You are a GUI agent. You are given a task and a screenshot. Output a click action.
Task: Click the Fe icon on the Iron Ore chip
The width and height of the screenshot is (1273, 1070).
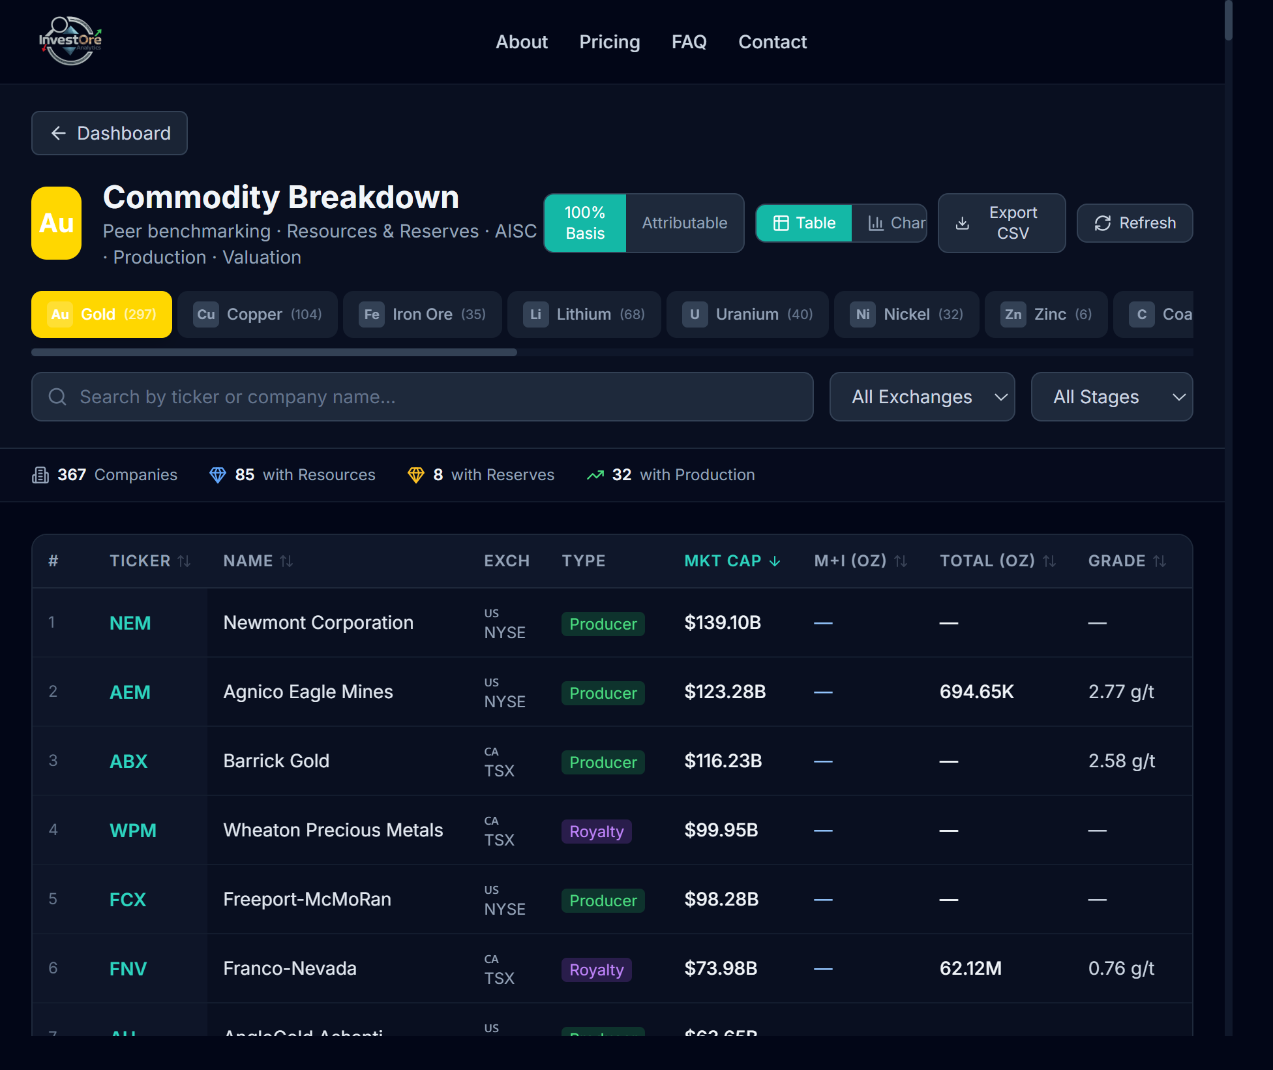(x=372, y=314)
